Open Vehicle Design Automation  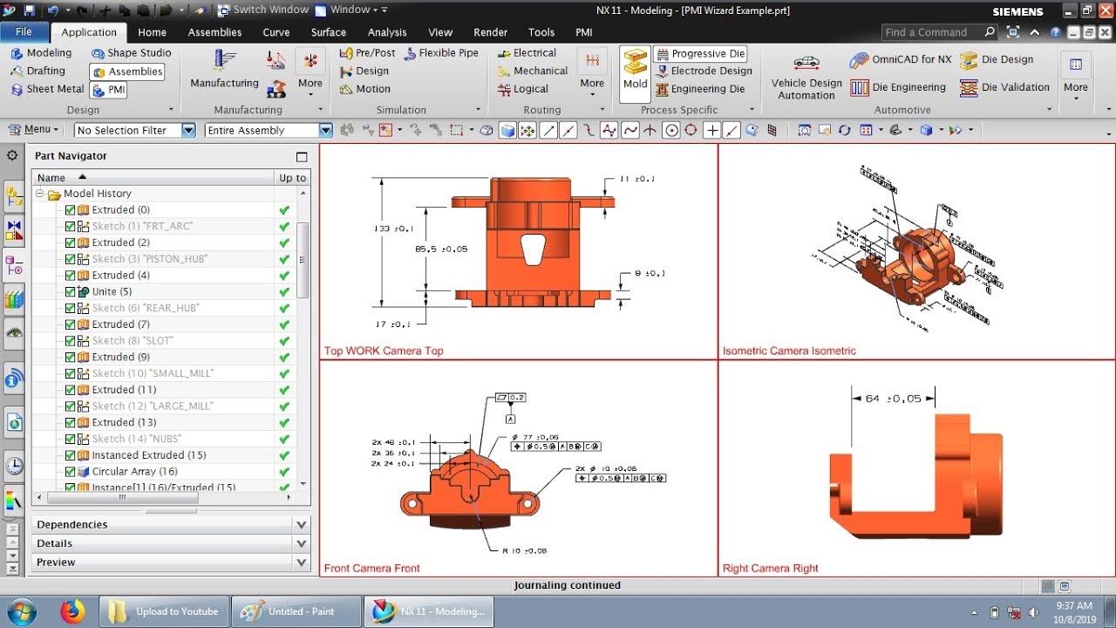point(806,77)
